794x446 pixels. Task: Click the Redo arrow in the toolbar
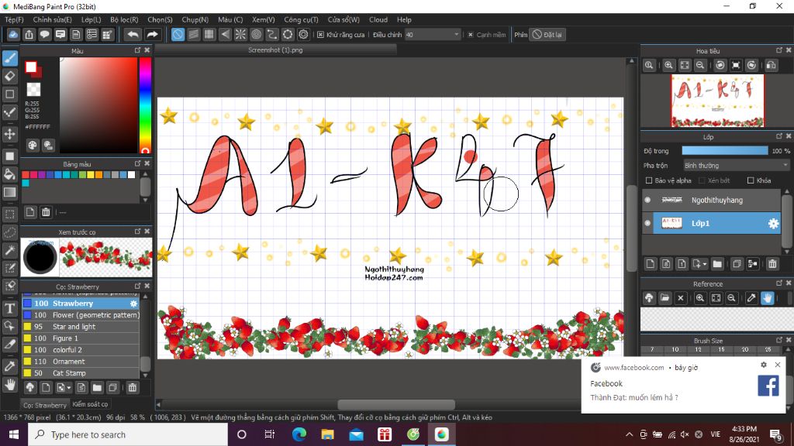pyautogui.click(x=152, y=34)
